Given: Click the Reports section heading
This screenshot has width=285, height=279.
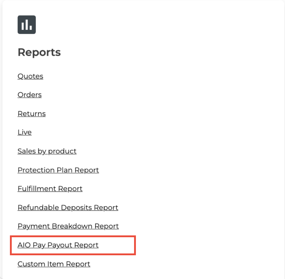Looking at the screenshot, I should click(39, 52).
